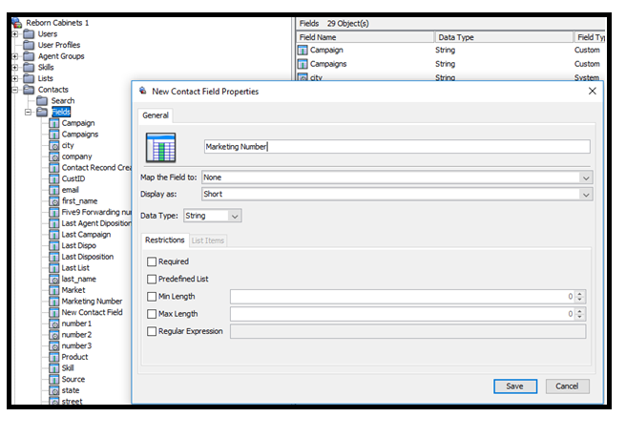Screen dimensions: 626x438
Task: Click the Save button
Action: click(x=514, y=386)
